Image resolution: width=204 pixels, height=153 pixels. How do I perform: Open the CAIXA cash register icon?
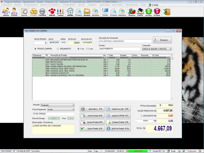coord(140,12)
